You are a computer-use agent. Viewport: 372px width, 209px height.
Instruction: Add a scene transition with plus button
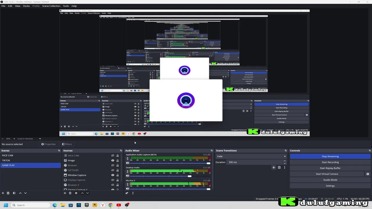[x=273, y=167]
